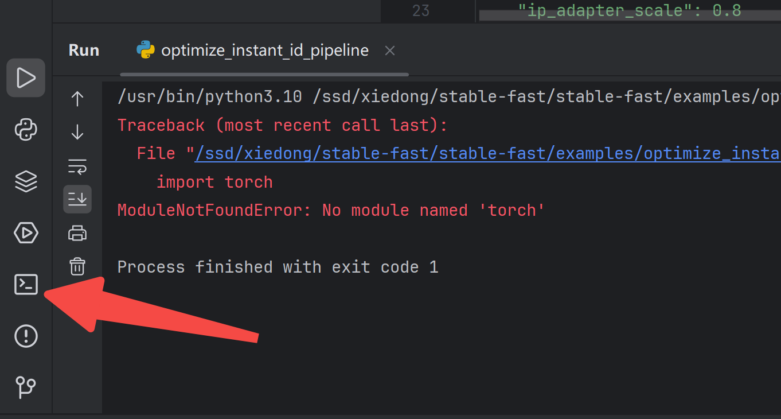Click the "ip_adapter_scale": 0.8 code line

point(629,10)
